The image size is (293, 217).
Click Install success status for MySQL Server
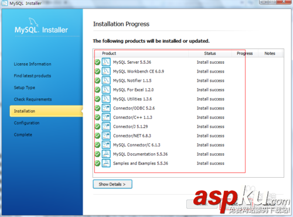[210, 62]
